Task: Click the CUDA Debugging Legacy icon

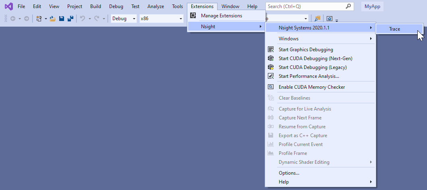Action: click(x=271, y=67)
